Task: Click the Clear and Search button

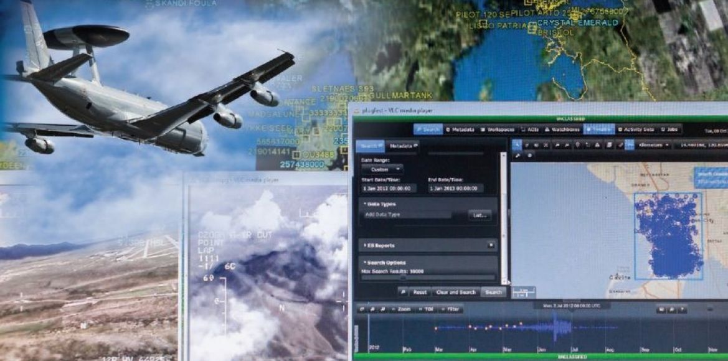Action: click(x=456, y=292)
